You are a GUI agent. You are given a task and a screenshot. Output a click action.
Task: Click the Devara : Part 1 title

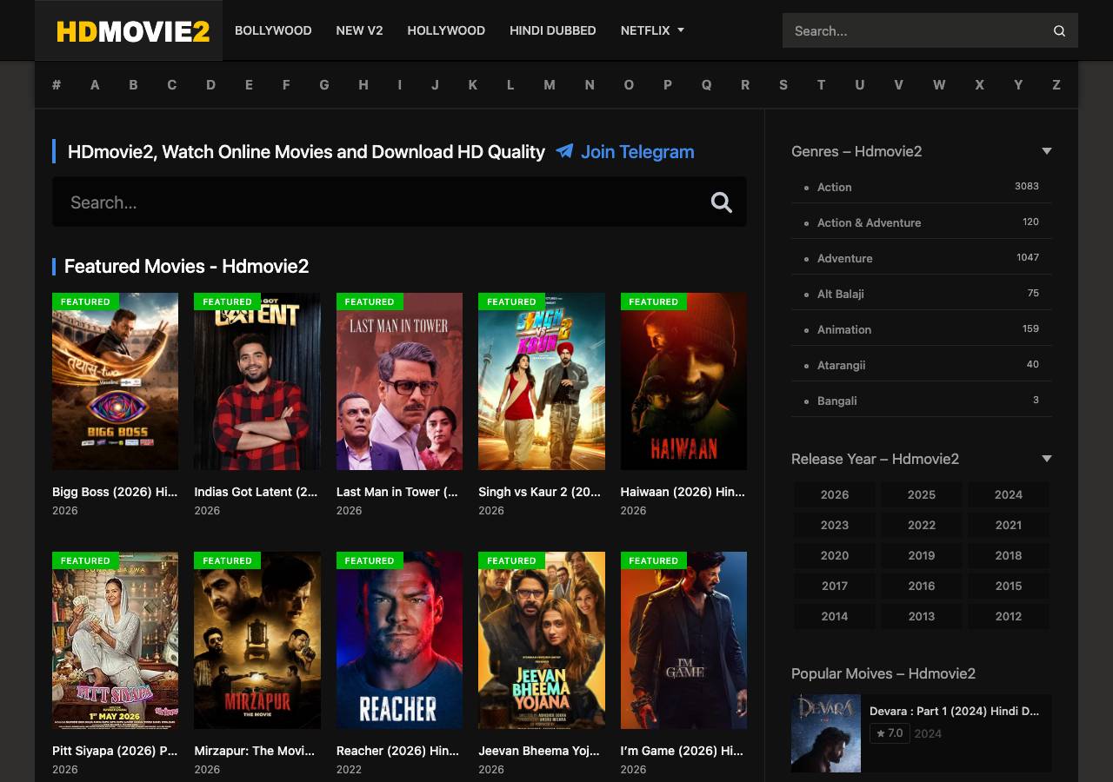[x=955, y=711]
